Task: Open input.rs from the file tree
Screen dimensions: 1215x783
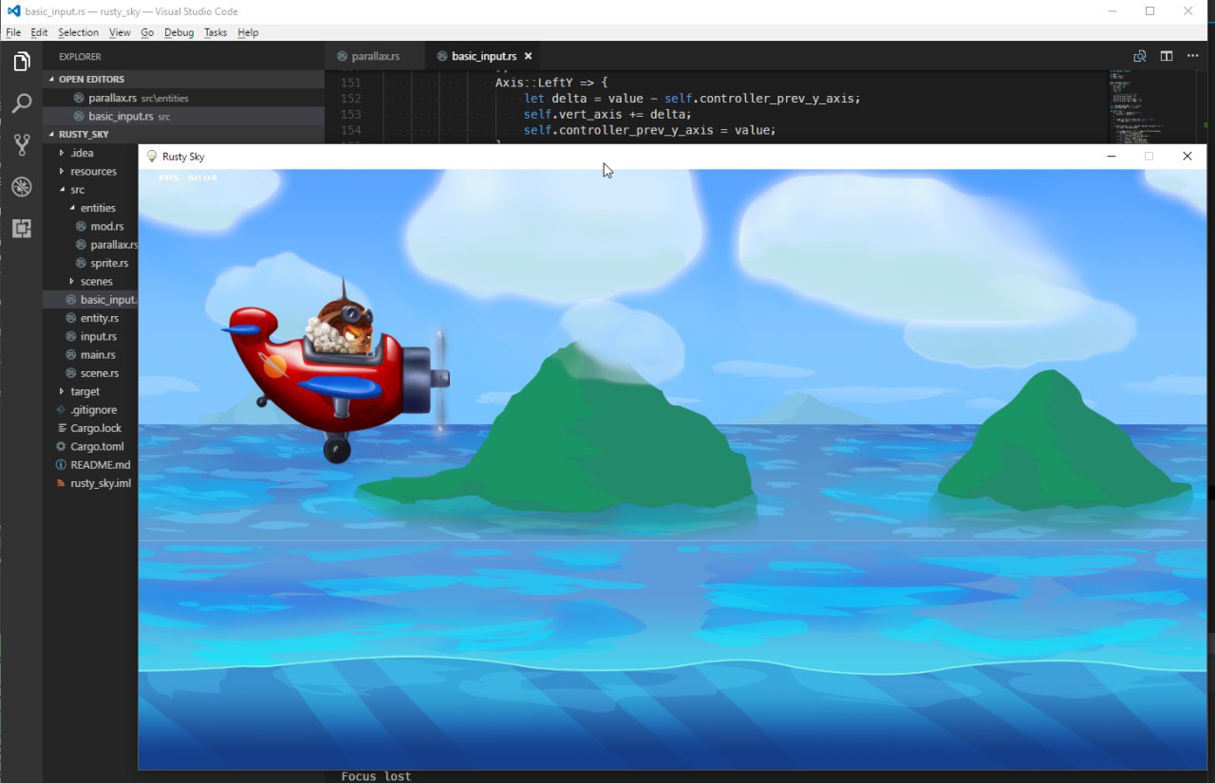Action: [x=99, y=337]
